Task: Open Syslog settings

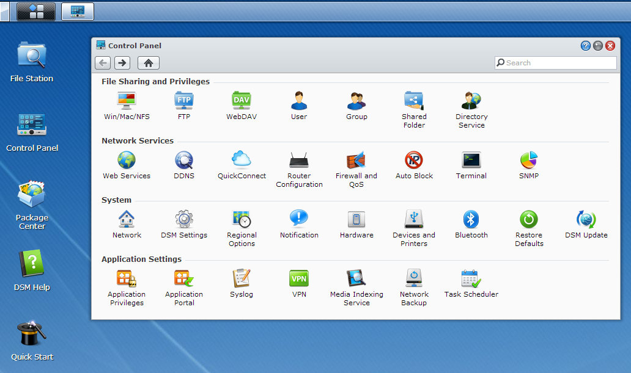Action: [x=242, y=283]
